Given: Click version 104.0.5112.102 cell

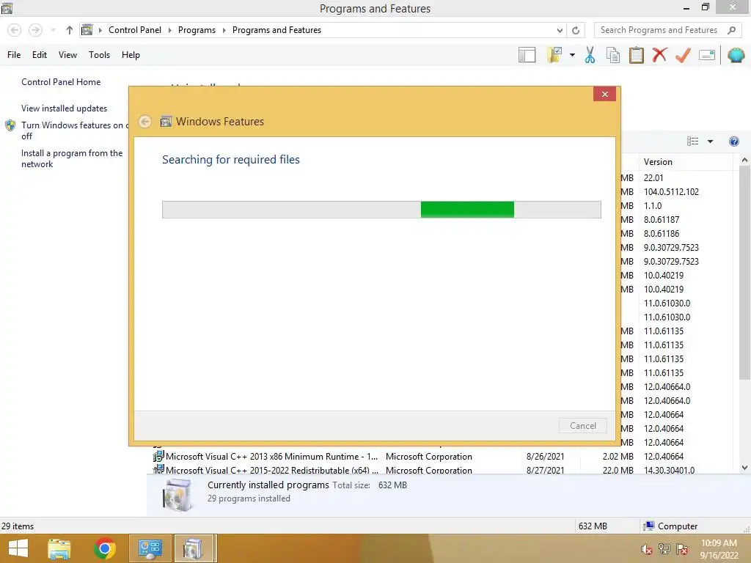Looking at the screenshot, I should coord(671,191).
